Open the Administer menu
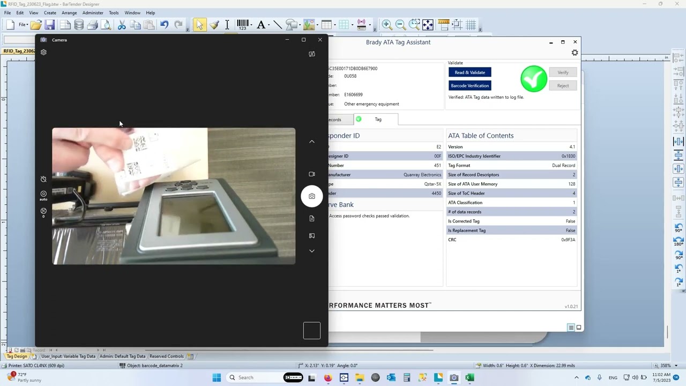The image size is (686, 386). (x=93, y=13)
